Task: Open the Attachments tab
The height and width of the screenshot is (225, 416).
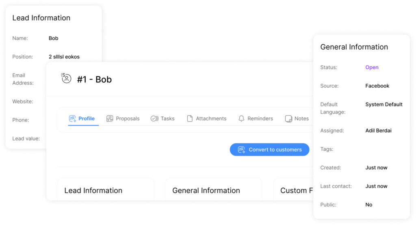Action: [211, 119]
